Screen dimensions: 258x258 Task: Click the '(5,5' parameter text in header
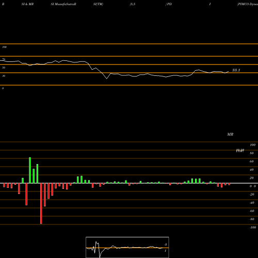132,4
